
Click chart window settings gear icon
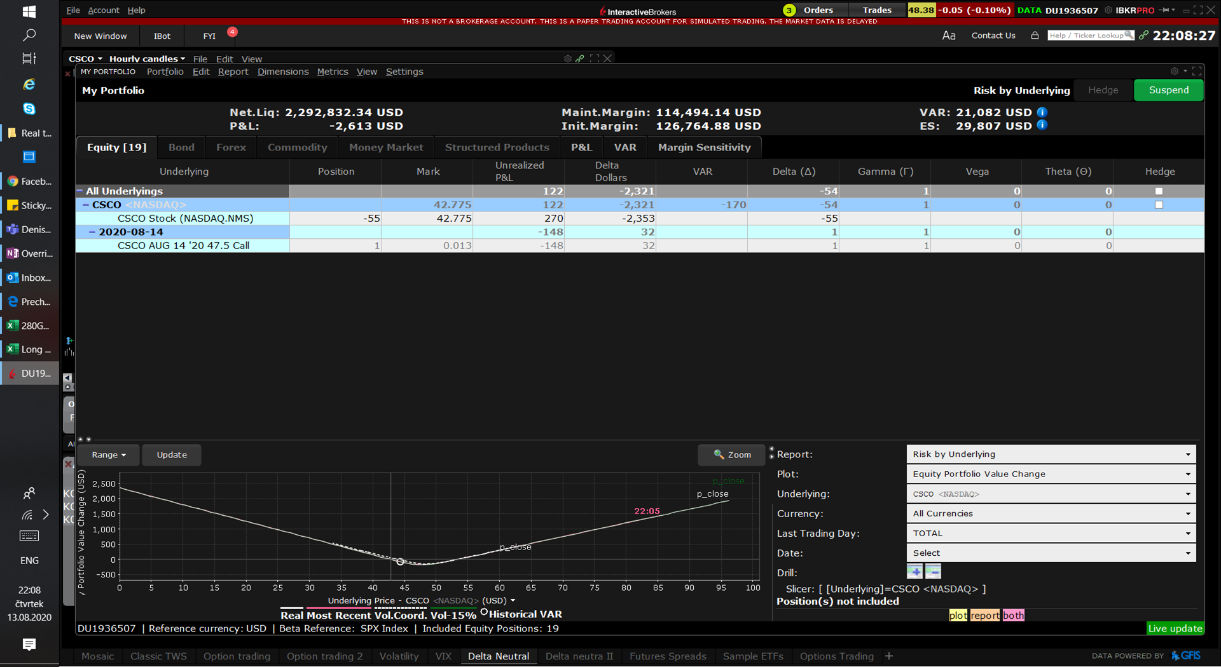(x=568, y=58)
